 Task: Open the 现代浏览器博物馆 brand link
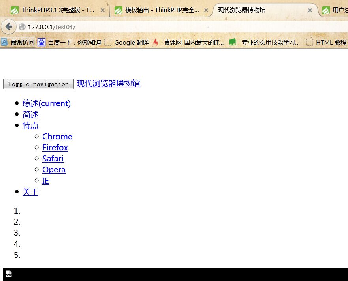pos(108,84)
